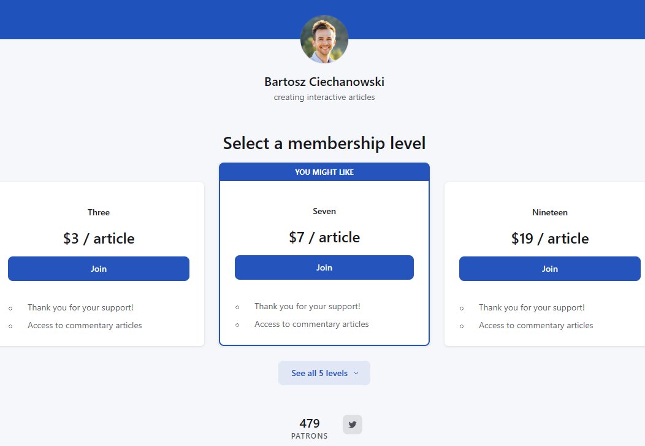
Task: Click the YOU MIGHT LIKE banner
Action: 324,172
